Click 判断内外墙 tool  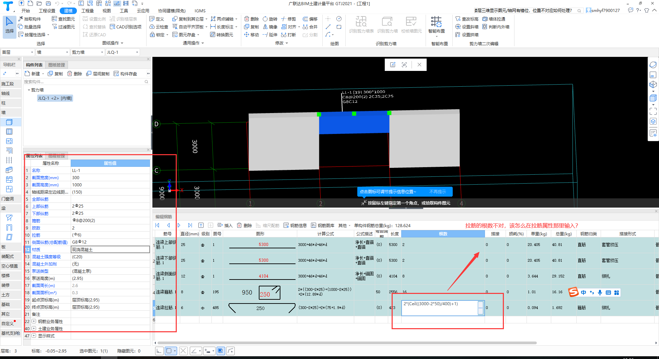pyautogui.click(x=496, y=27)
